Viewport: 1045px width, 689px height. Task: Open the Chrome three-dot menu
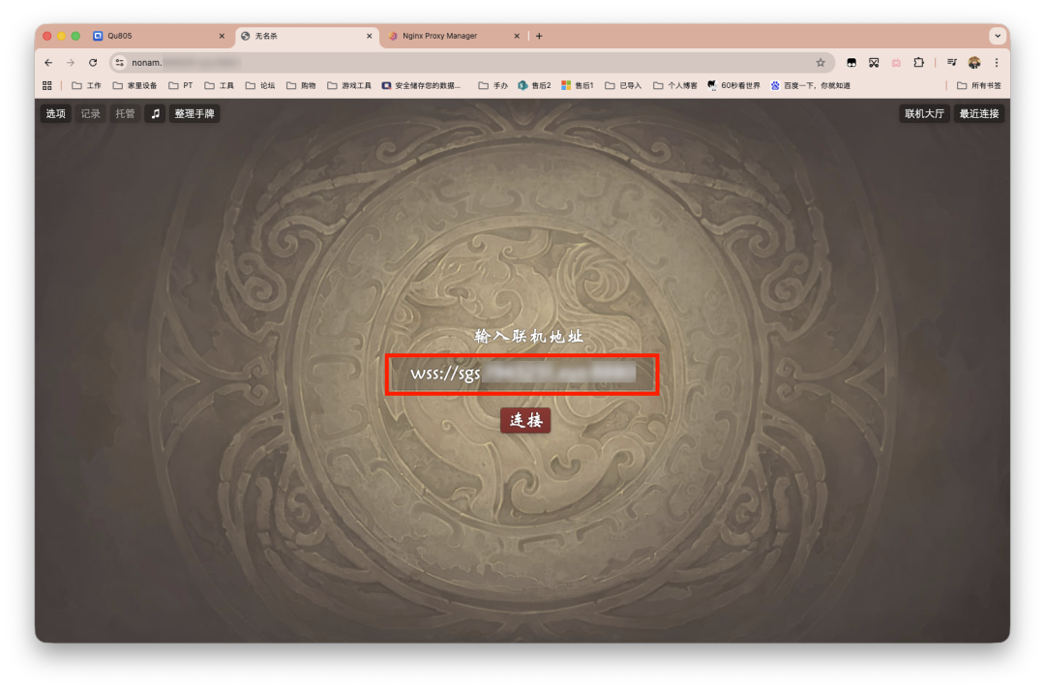click(x=997, y=63)
